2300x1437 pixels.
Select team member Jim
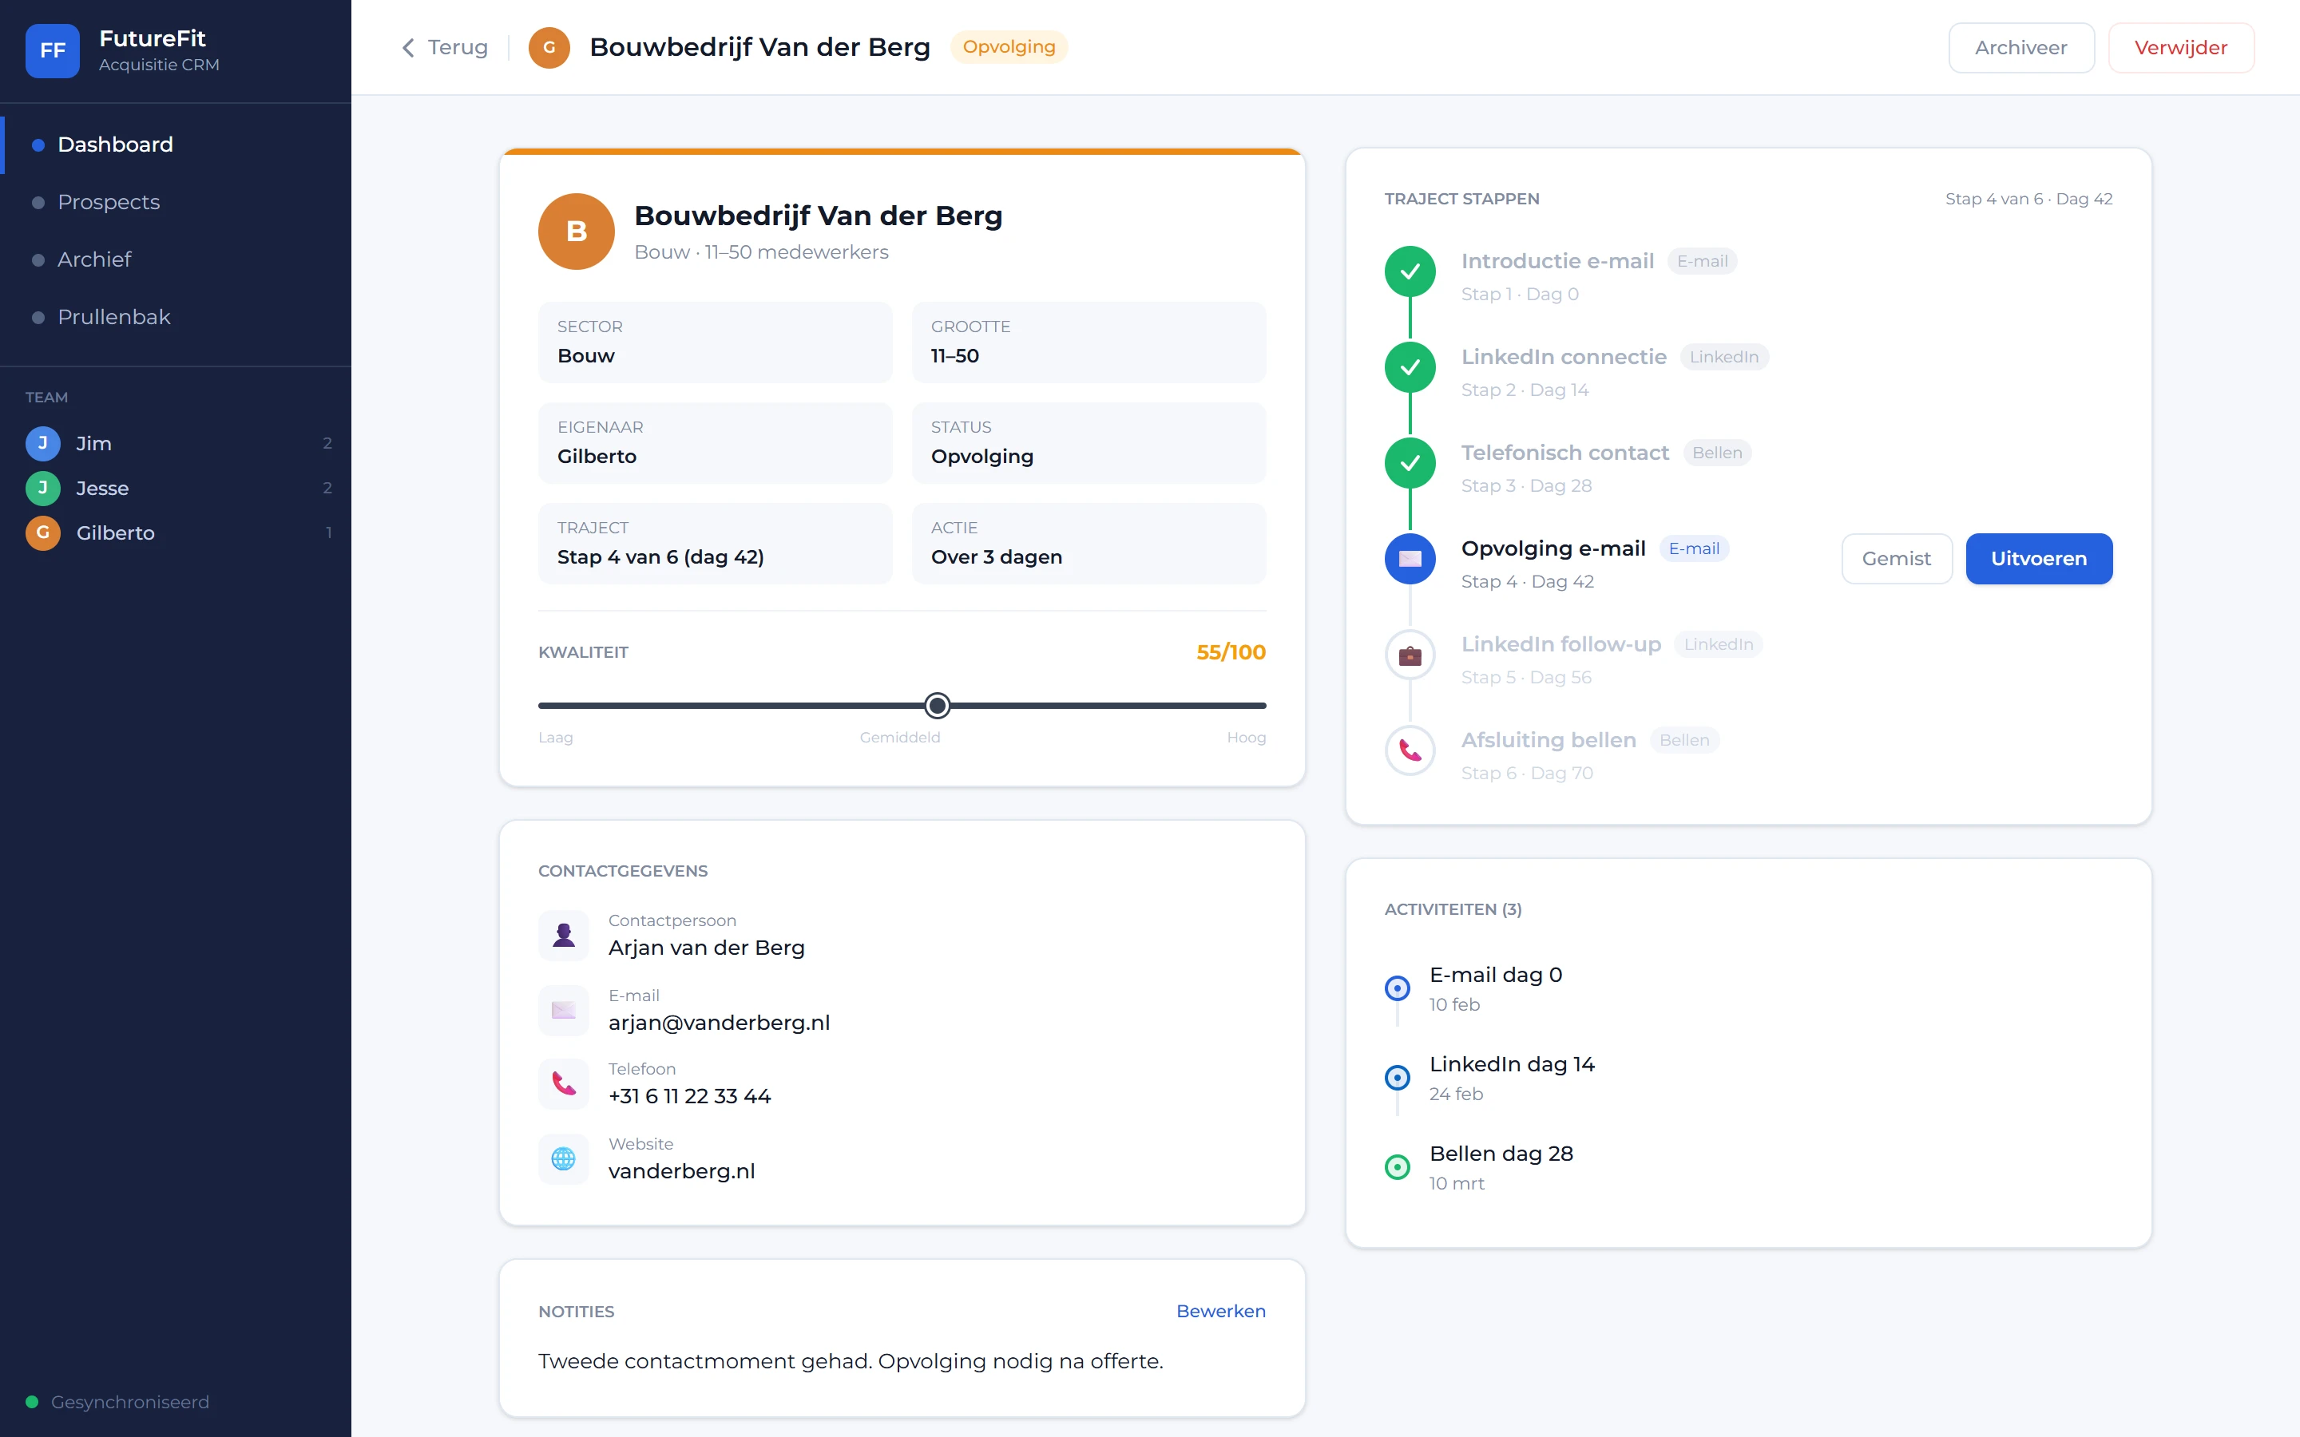(179, 444)
